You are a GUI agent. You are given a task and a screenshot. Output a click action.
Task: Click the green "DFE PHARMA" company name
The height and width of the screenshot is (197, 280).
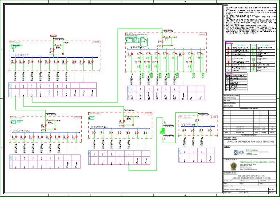[251, 150]
